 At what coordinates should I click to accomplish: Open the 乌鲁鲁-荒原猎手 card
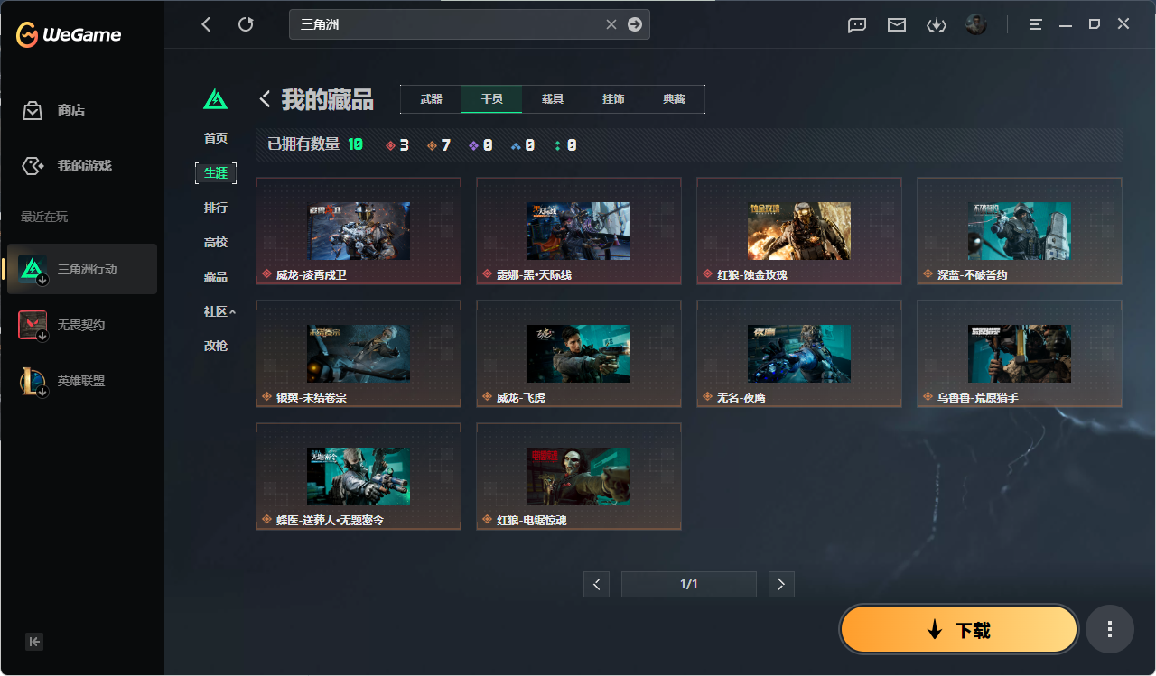(1020, 353)
